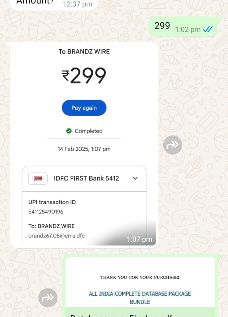Tap the ₹299 amount text
This screenshot has width=228, height=317.
[84, 75]
